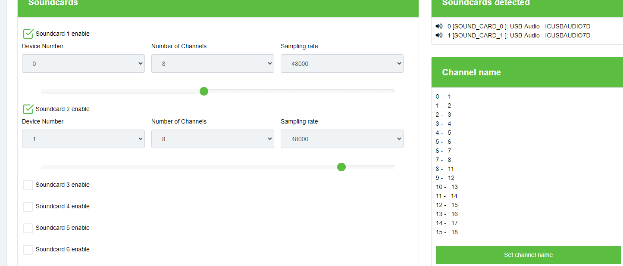
Task: Disable the Soundcard 1 enable checkbox
Action: (28, 34)
